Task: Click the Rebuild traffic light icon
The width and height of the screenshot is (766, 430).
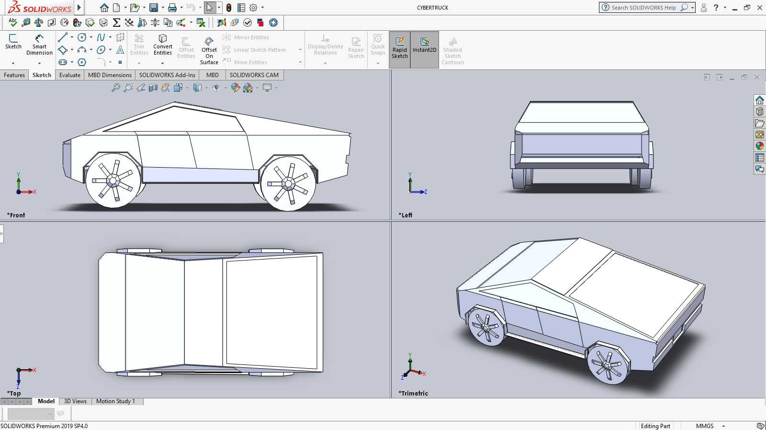Action: point(229,8)
